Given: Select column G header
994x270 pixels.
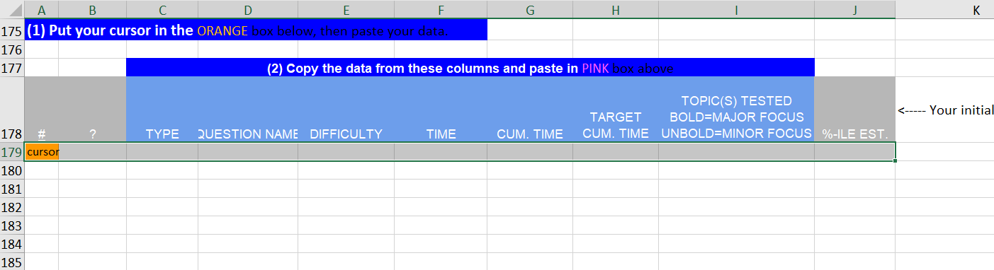Looking at the screenshot, I should (x=530, y=10).
